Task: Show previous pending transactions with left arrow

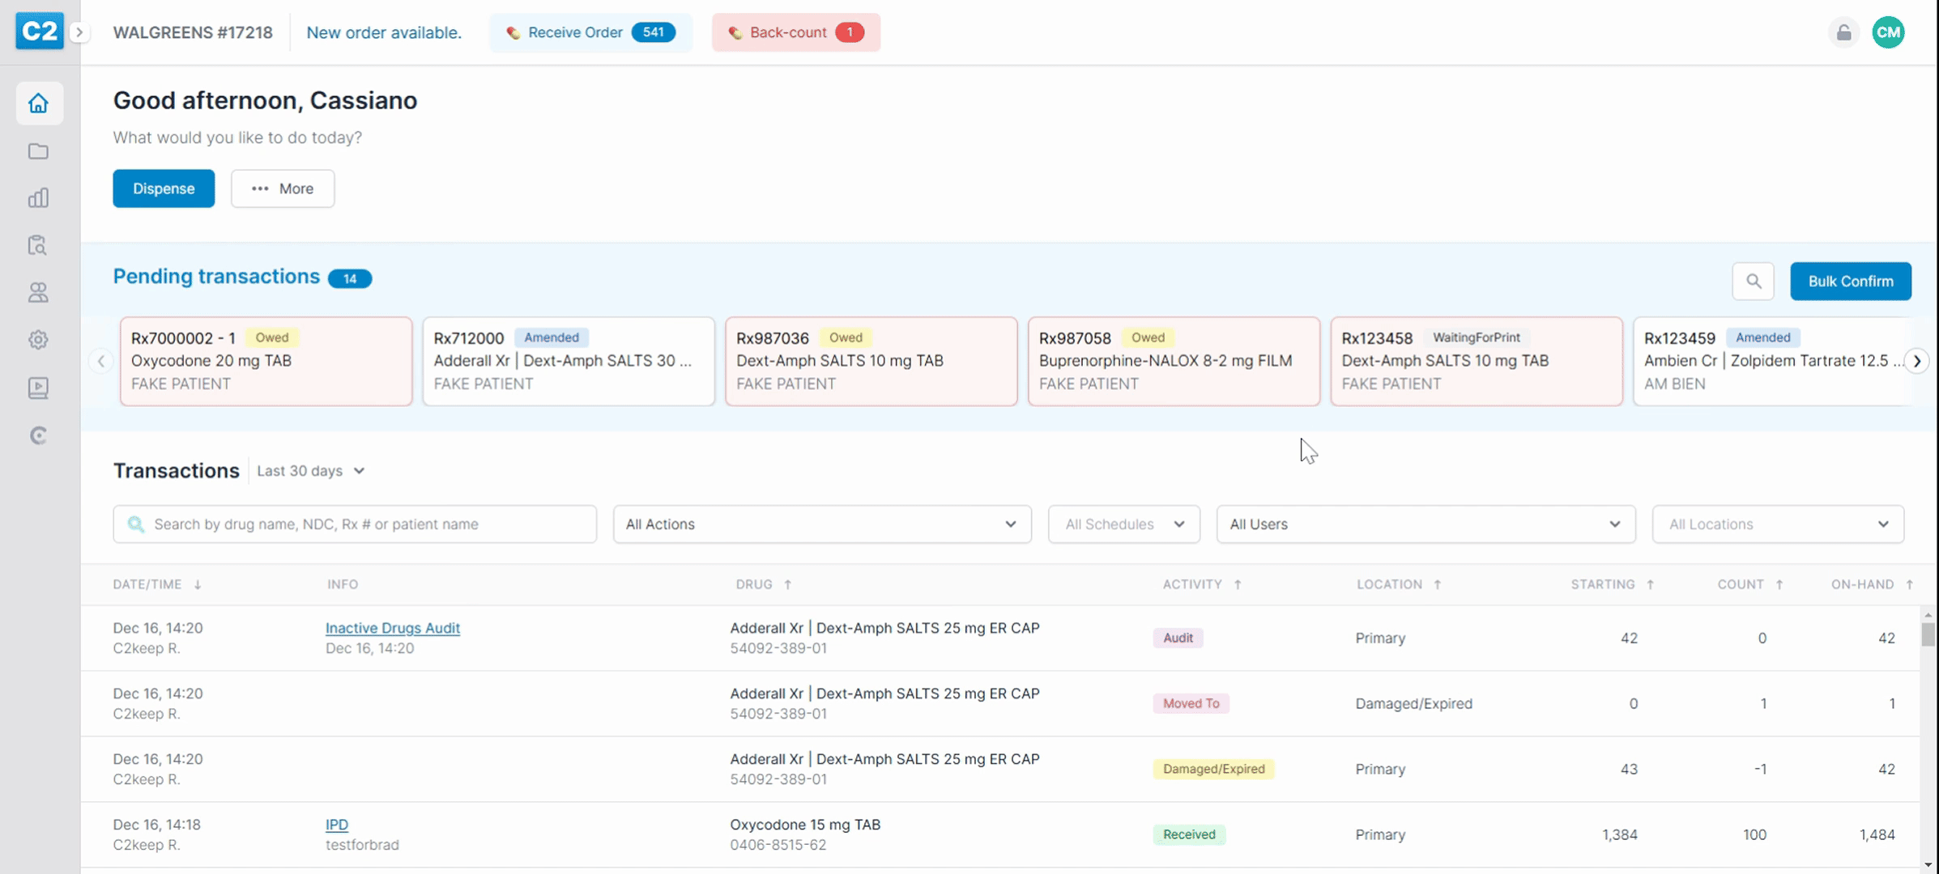Action: pos(101,361)
